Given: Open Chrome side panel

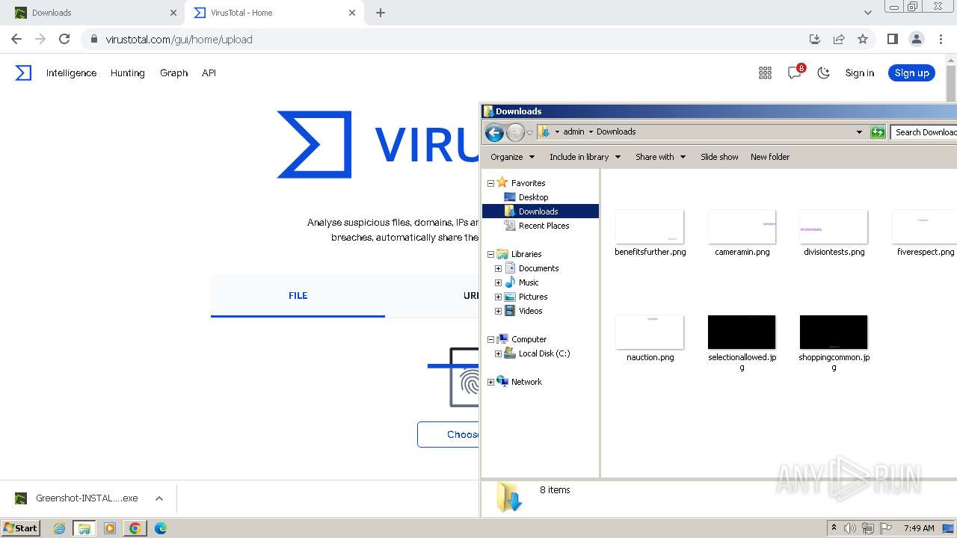Looking at the screenshot, I should pyautogui.click(x=892, y=39).
